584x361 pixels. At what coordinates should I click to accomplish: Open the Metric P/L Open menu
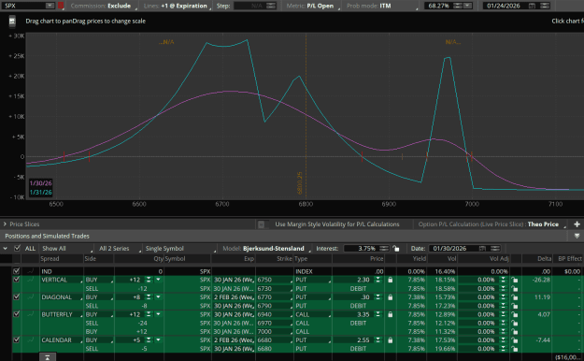click(313, 6)
